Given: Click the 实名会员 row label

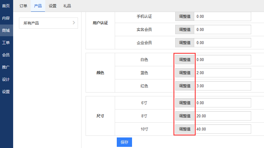Looking at the screenshot, I should [x=144, y=30].
